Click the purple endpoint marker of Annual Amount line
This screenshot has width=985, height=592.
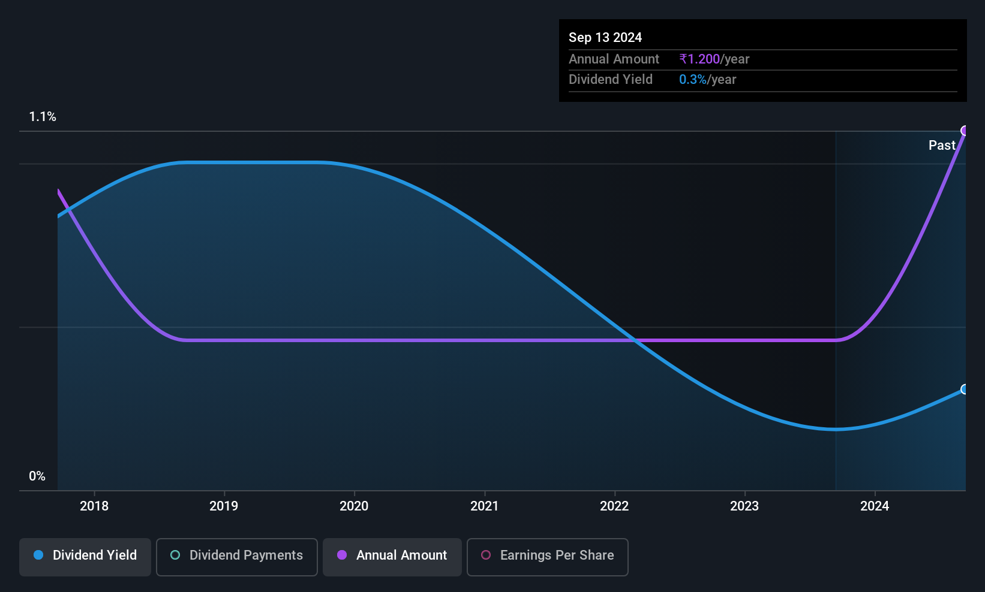(x=965, y=131)
